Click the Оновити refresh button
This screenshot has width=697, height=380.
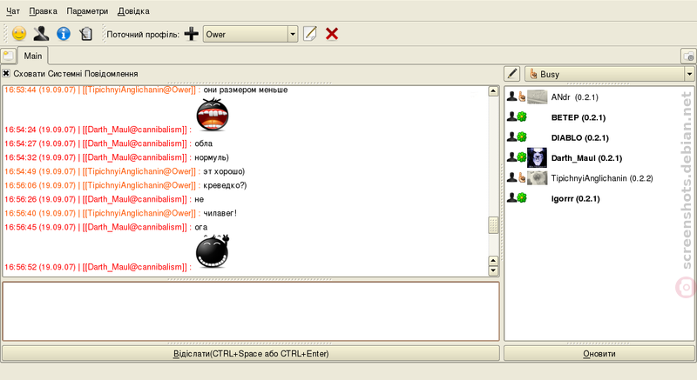(x=599, y=354)
